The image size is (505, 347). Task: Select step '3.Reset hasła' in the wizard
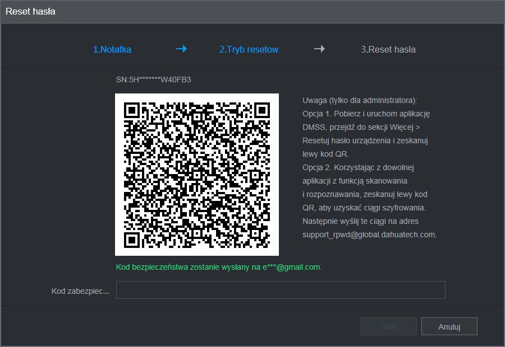click(388, 49)
